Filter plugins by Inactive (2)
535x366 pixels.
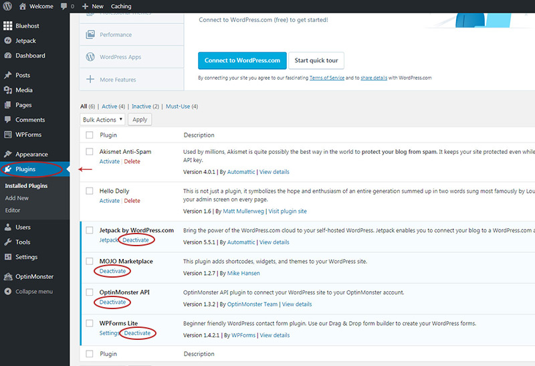[145, 106]
